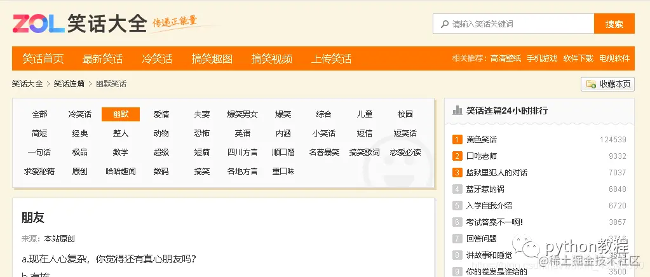Select the 综合 category
Viewport: 650px width, 277px height.
coord(324,114)
